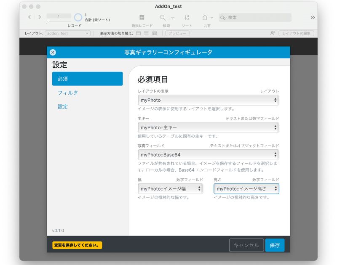Open the myPhoto::主キー primary key dropdown
This screenshot has width=337, height=265.
(208, 127)
